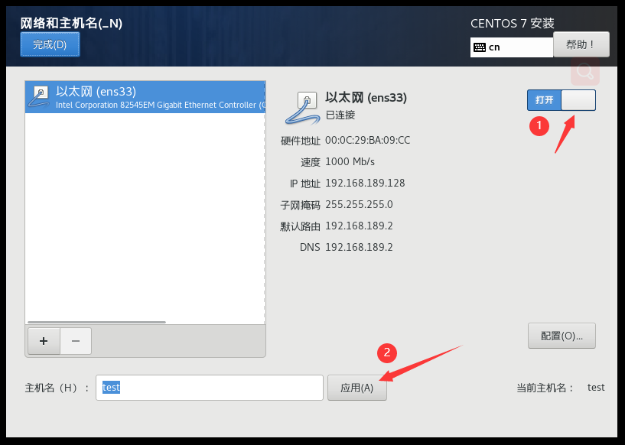Remove device with the minus button
Viewport: 625px width, 445px height.
[76, 341]
